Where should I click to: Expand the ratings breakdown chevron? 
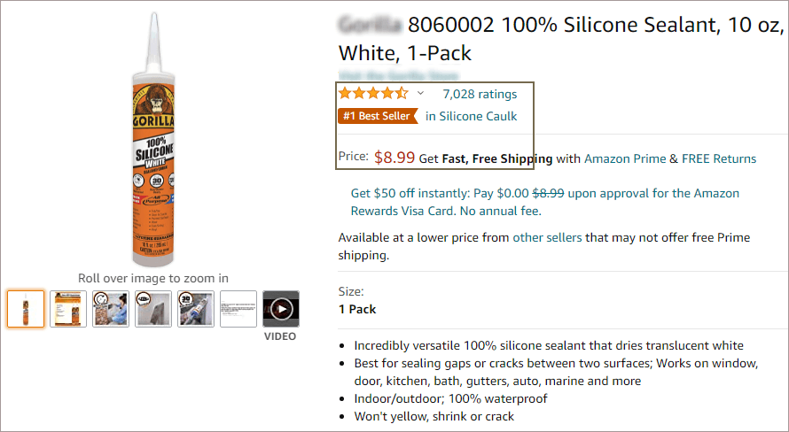[420, 94]
